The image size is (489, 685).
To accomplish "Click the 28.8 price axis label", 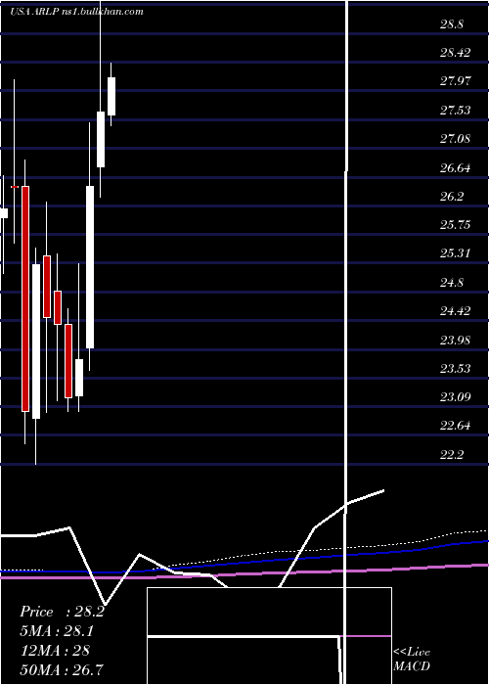I will (x=452, y=24).
